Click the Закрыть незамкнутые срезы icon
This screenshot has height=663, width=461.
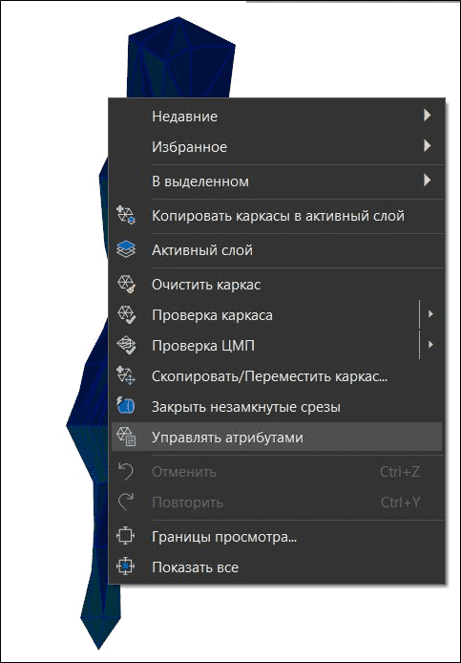click(125, 406)
